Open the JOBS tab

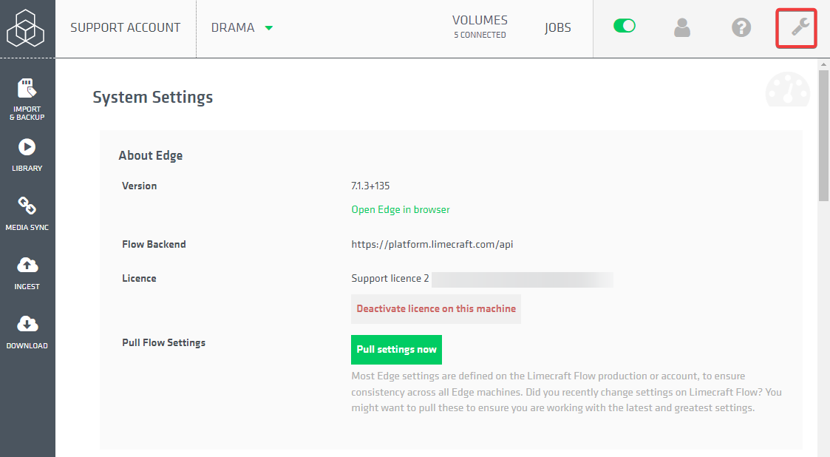pyautogui.click(x=558, y=27)
